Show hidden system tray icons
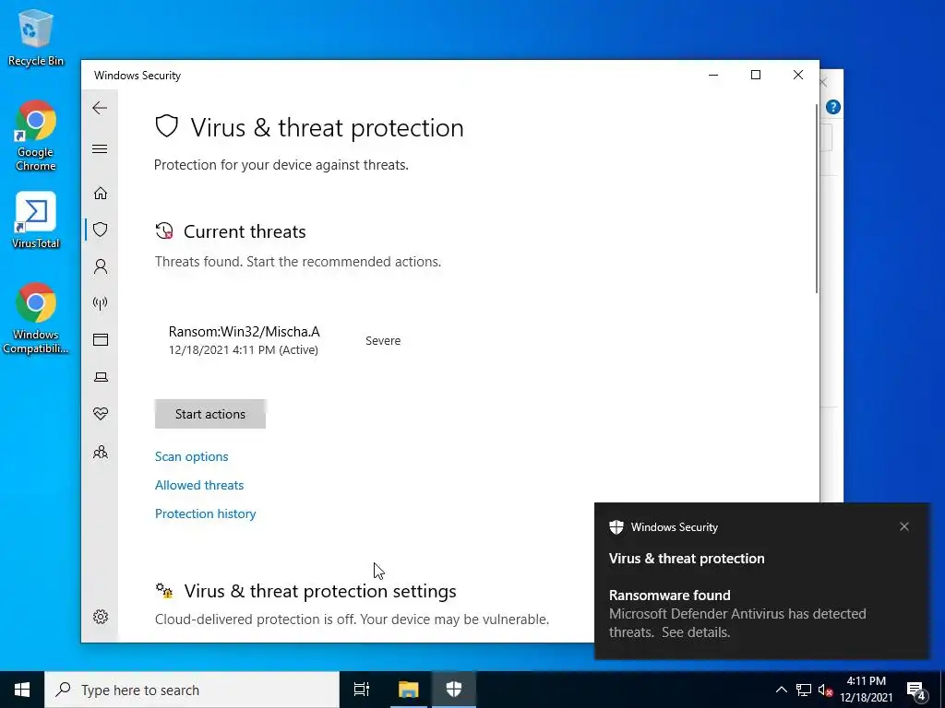945x708 pixels. (781, 690)
